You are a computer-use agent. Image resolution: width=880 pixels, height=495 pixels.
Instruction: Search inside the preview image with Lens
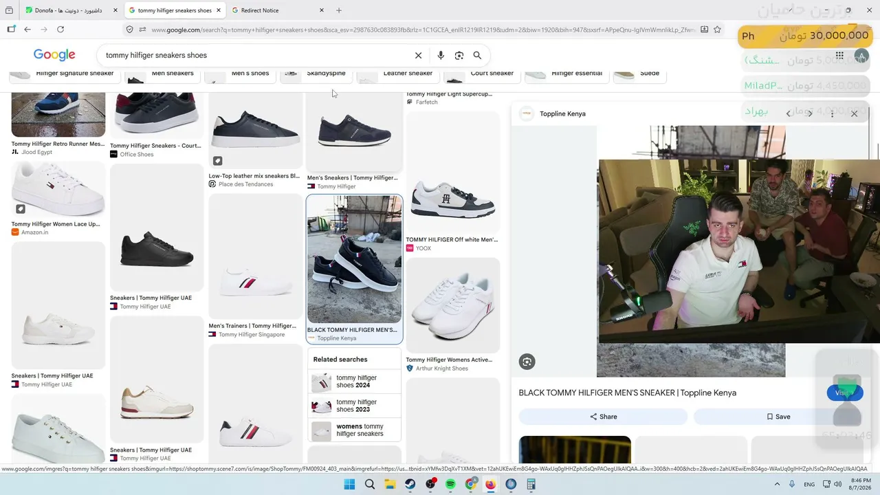click(527, 362)
